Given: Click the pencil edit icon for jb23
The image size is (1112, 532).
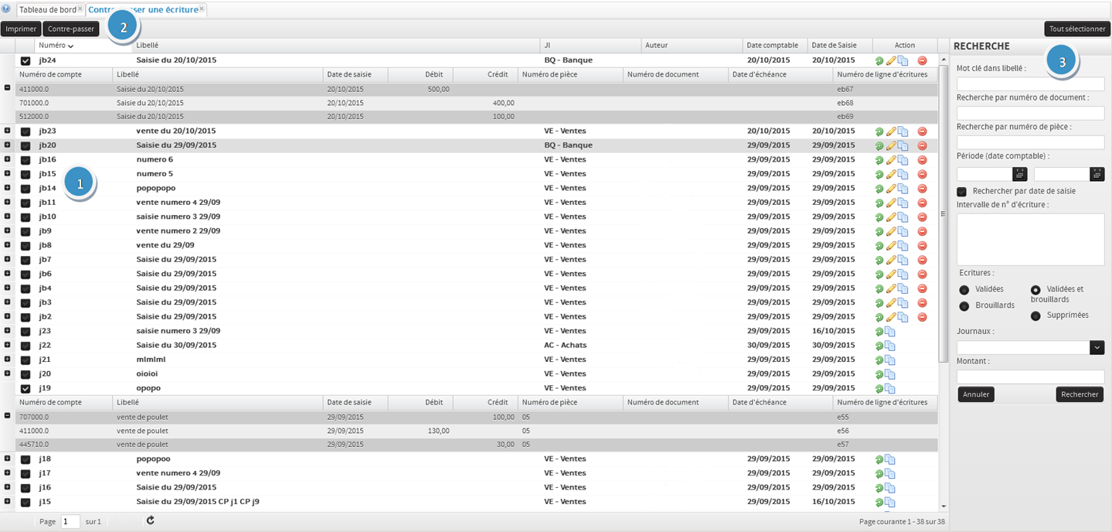Looking at the screenshot, I should (891, 131).
